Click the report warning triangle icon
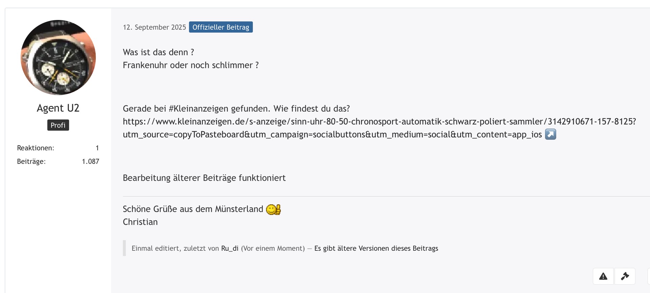Viewport: 650px width, 293px height. (603, 276)
